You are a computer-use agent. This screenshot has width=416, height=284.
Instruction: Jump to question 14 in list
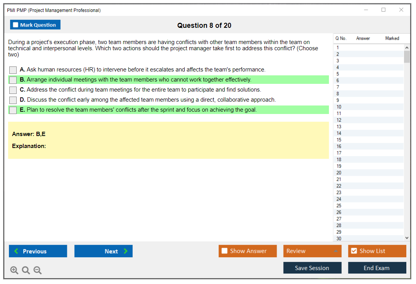tap(339, 133)
